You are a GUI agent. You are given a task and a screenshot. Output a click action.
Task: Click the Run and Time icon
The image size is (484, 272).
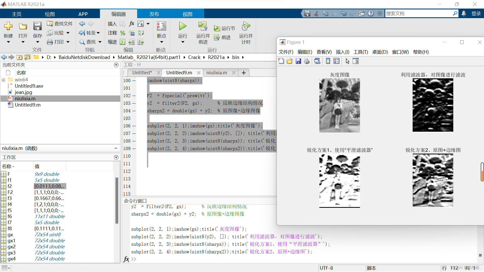point(246,26)
